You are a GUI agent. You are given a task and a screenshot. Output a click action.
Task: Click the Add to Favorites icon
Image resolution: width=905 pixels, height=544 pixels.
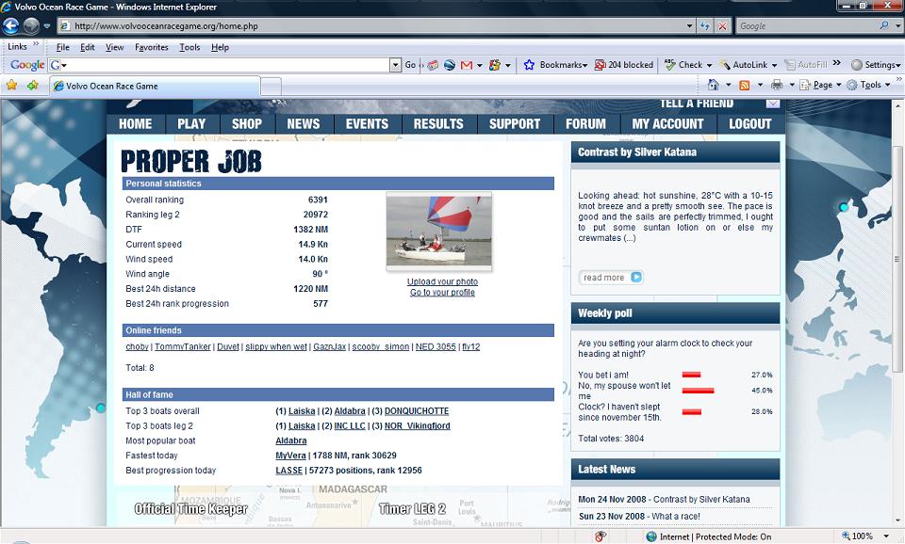click(x=33, y=86)
